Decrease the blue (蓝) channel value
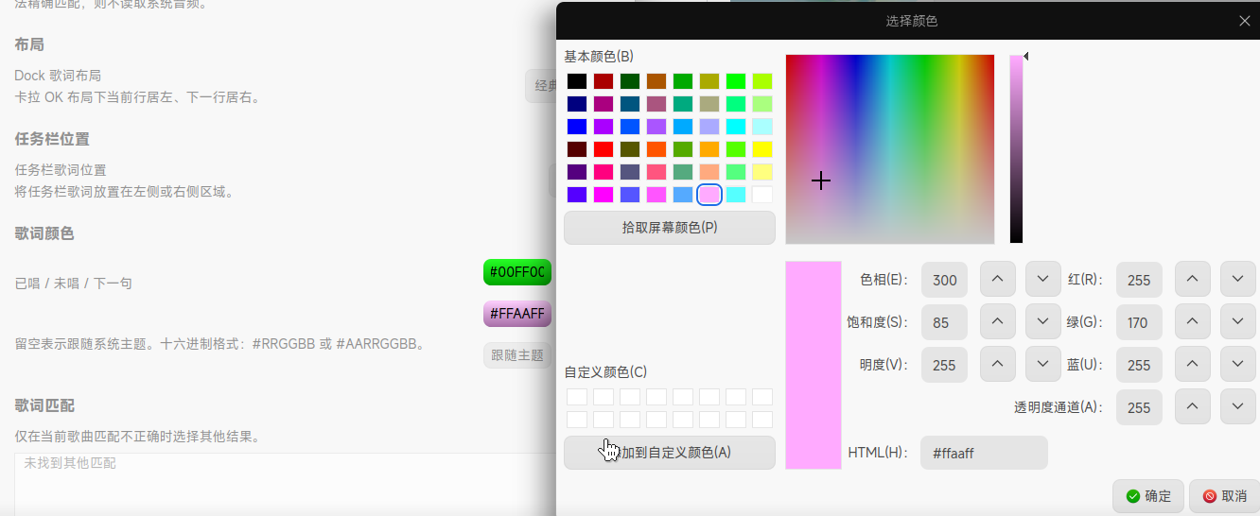 coord(1238,364)
